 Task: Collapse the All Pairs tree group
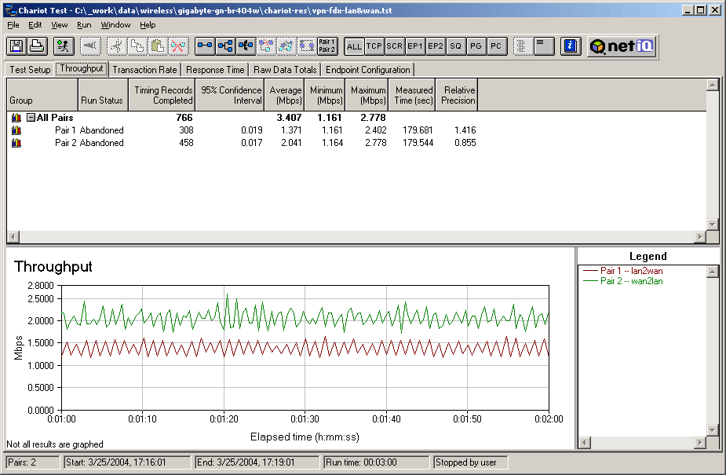(31, 118)
